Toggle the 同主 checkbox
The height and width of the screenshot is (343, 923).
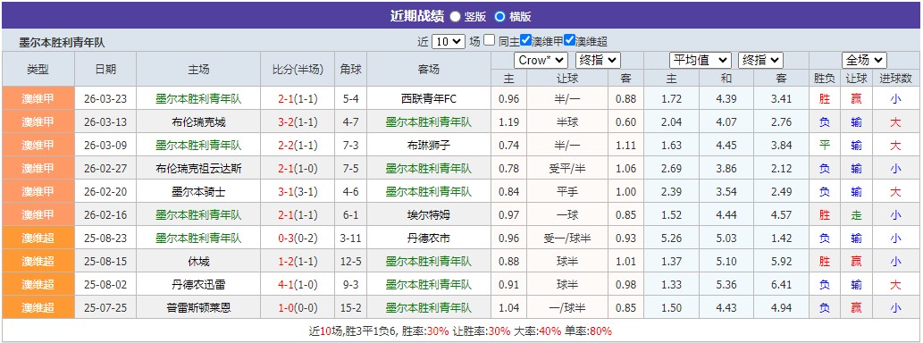tap(489, 40)
